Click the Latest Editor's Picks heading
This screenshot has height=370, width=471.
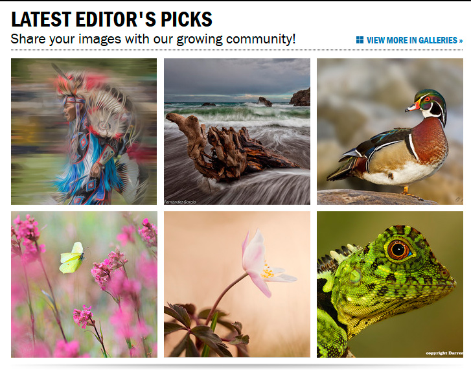pos(111,19)
